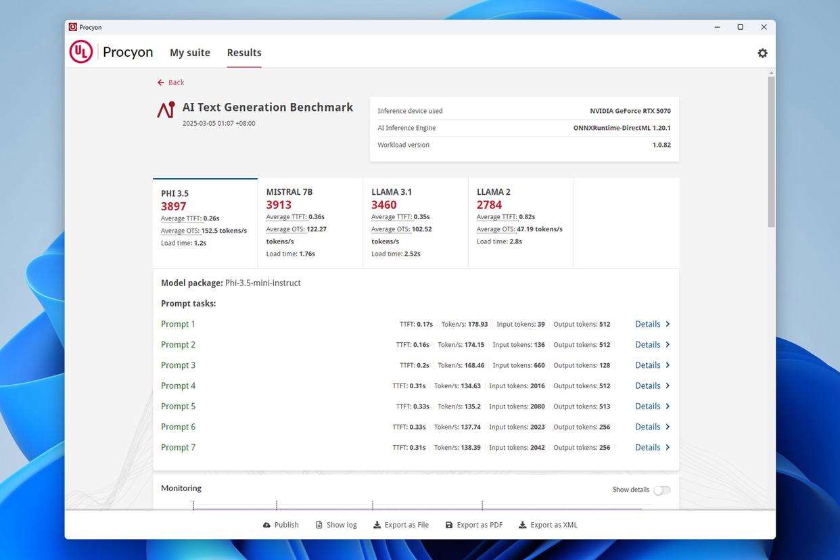Viewport: 840px width, 560px height.
Task: Open the Details link for Prompt 1
Action: [647, 324]
